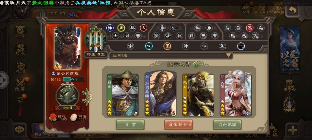Screen dimensions: 312x140
Task: Open the 比赛 crossed swords icon
Action: coord(21,85)
